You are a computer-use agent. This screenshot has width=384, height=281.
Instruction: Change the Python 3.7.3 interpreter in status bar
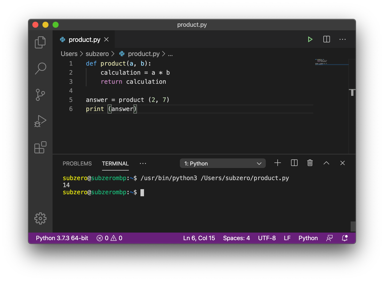pyautogui.click(x=62, y=238)
